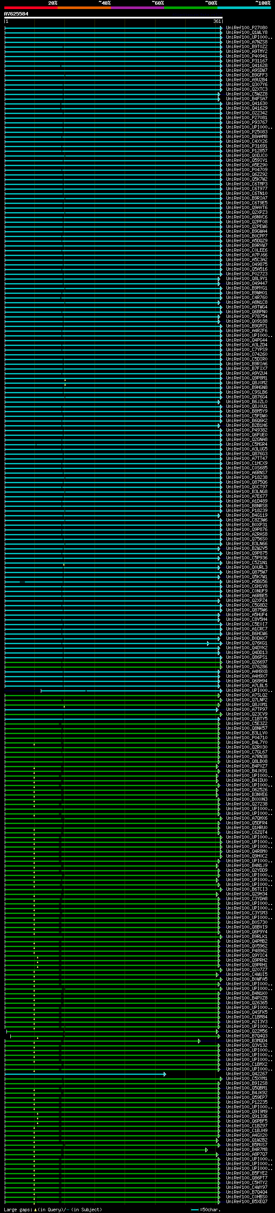
Task: Select the UniRef100_Q7LNP2 row label
Action: point(246,700)
